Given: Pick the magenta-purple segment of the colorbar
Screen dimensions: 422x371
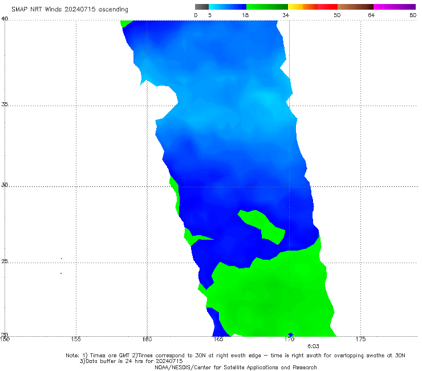Looking at the screenshot, I should click(x=395, y=7).
